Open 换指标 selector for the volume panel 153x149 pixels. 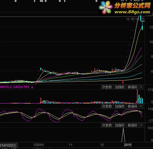pos(132,87)
